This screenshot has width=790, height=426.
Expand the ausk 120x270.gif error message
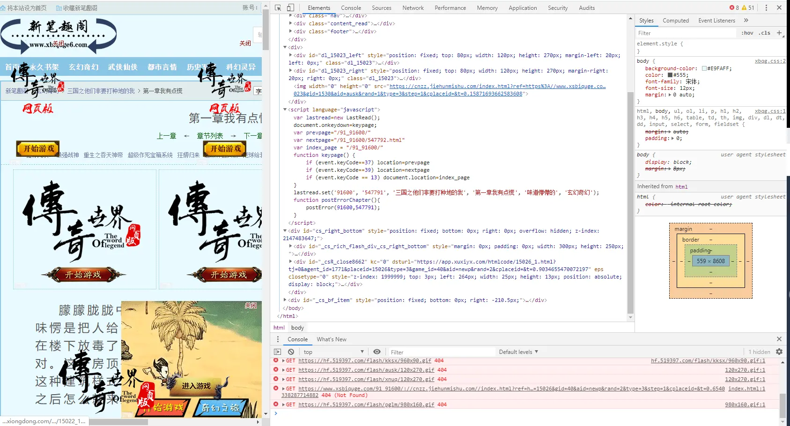point(283,370)
